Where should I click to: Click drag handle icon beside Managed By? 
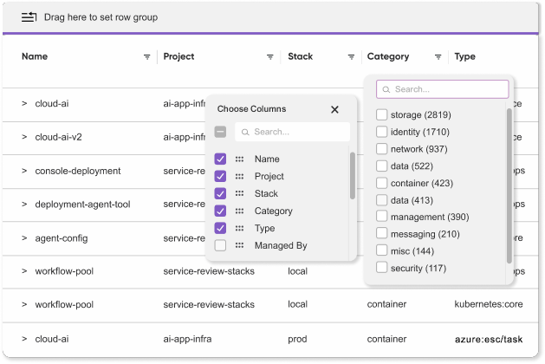pyautogui.click(x=239, y=245)
